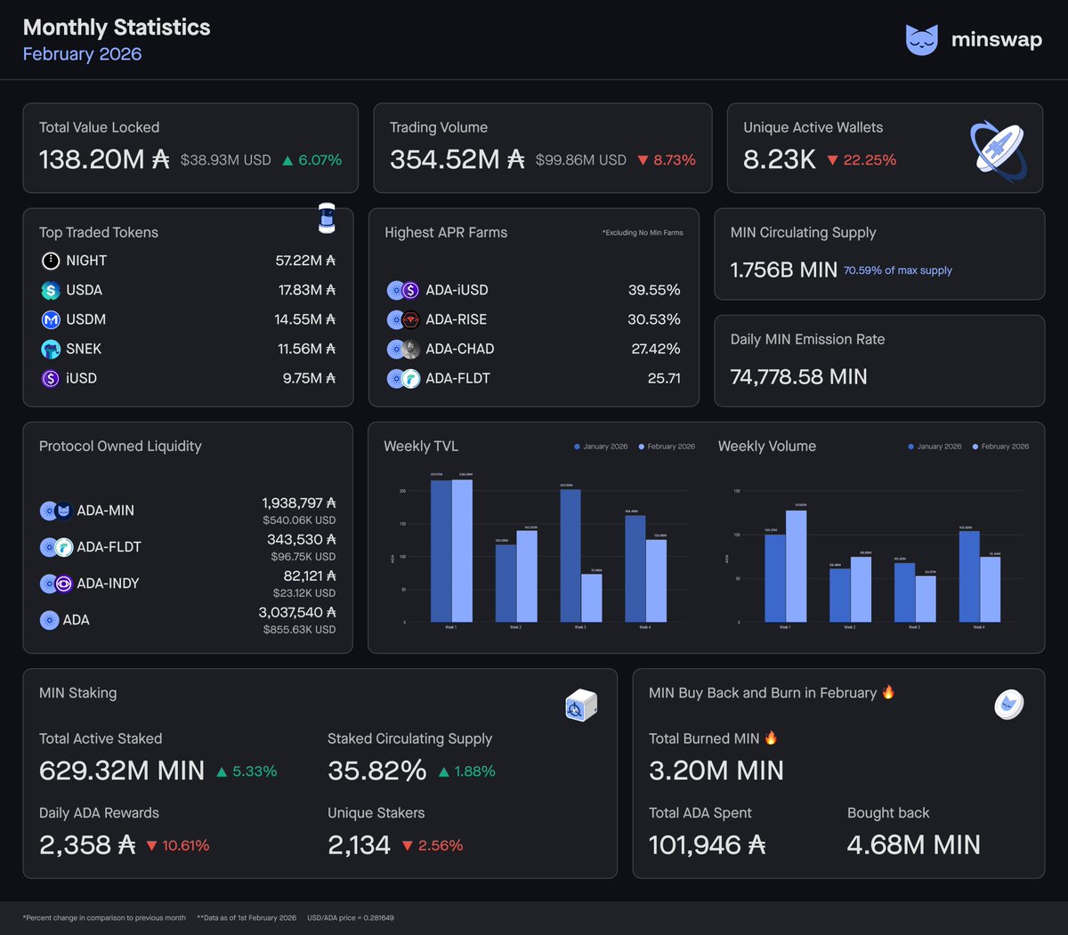This screenshot has height=935, width=1068.
Task: Expand the Top Traded Tokens list
Action: coord(98,232)
